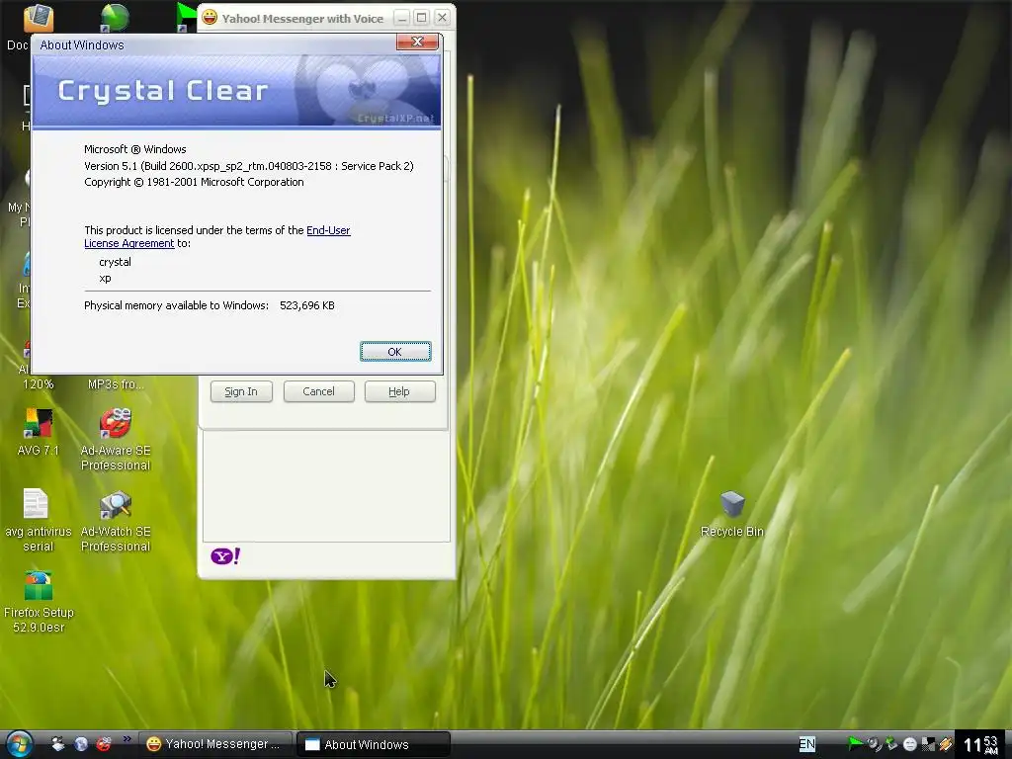
Task: Click the Copyright 1981-2001 Microsoft Corporation line
Action: (x=194, y=182)
